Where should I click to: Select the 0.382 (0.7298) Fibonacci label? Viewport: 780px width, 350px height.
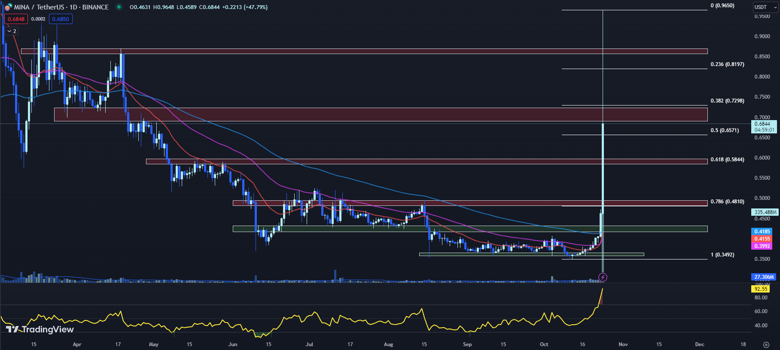[727, 101]
